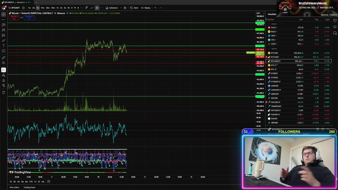The height and width of the screenshot is (190, 338).
Task: Redo the chart action
Action: coord(161,8)
